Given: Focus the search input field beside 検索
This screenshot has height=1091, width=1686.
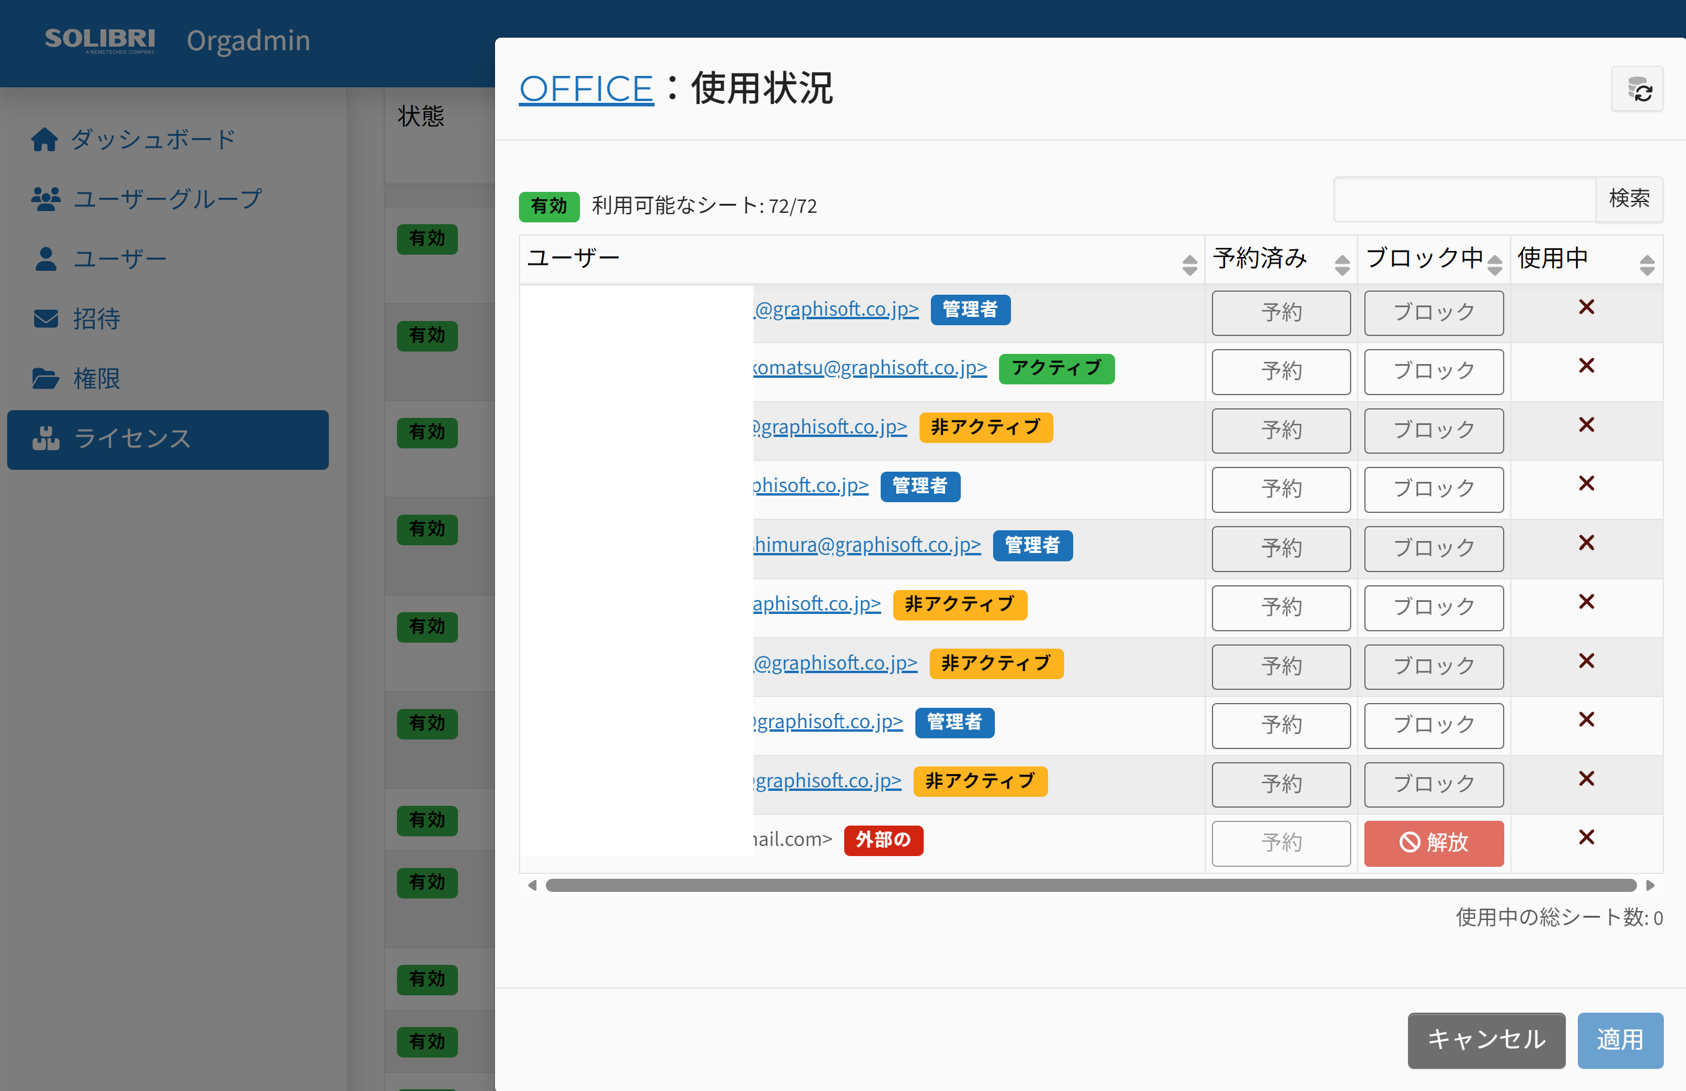Looking at the screenshot, I should pyautogui.click(x=1464, y=199).
